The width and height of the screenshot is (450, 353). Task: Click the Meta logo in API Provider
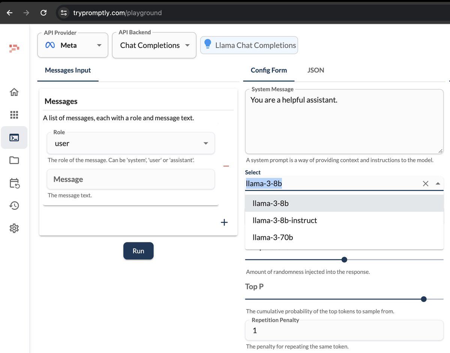[50, 45]
